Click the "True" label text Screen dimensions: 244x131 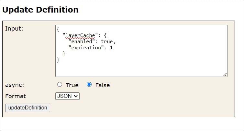(x=72, y=85)
